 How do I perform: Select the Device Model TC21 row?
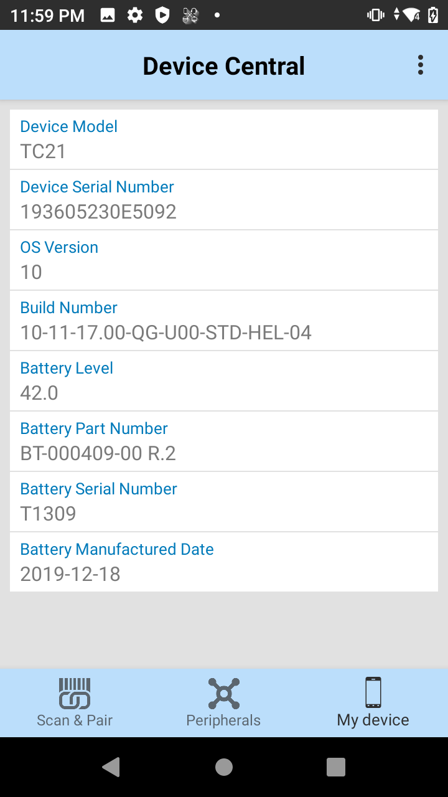point(224,139)
